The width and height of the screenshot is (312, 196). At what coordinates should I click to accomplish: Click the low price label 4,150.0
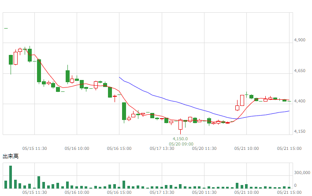click(x=180, y=139)
